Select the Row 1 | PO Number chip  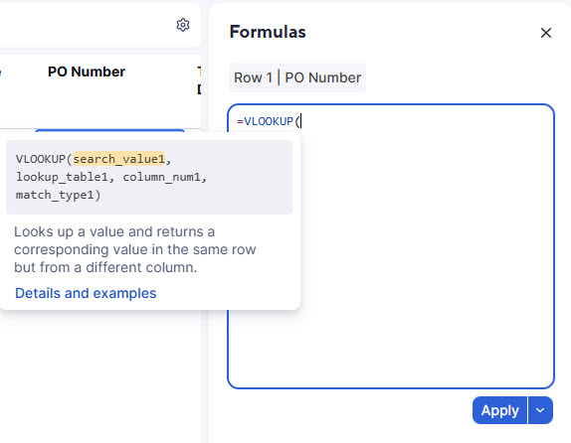(x=297, y=77)
